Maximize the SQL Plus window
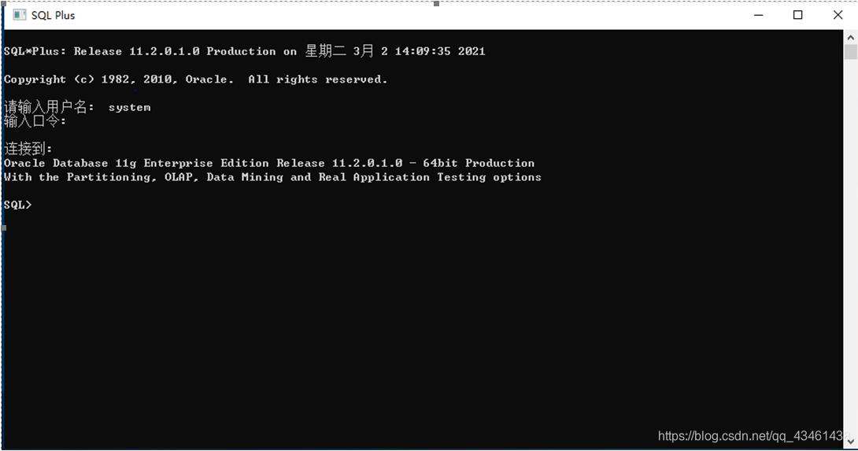Screen dimensions: 858x451 (798, 15)
